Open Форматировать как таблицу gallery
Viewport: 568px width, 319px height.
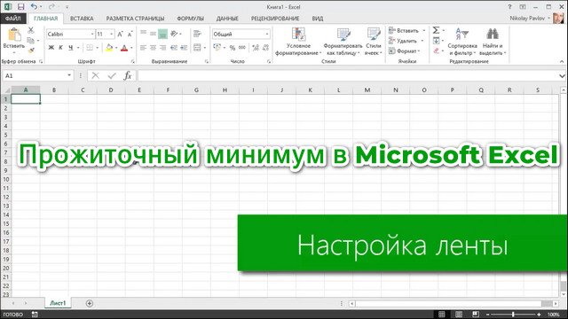click(343, 42)
